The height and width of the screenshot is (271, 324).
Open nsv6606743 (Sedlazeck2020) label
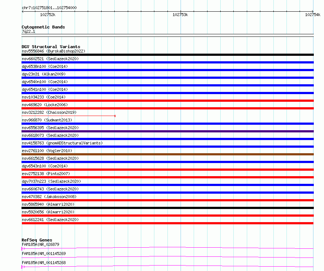coord(50,189)
